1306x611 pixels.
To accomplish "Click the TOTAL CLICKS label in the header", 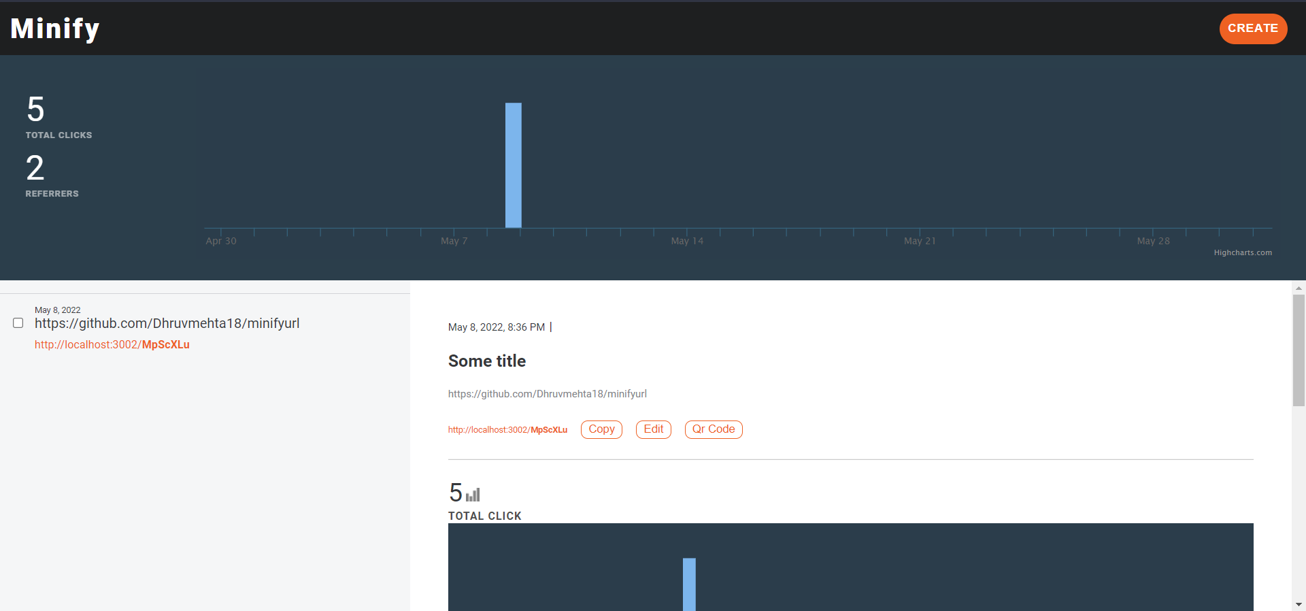I will pos(59,135).
